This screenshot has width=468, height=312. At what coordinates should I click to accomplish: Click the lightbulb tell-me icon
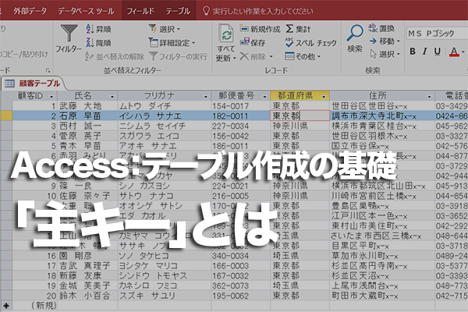point(206,11)
